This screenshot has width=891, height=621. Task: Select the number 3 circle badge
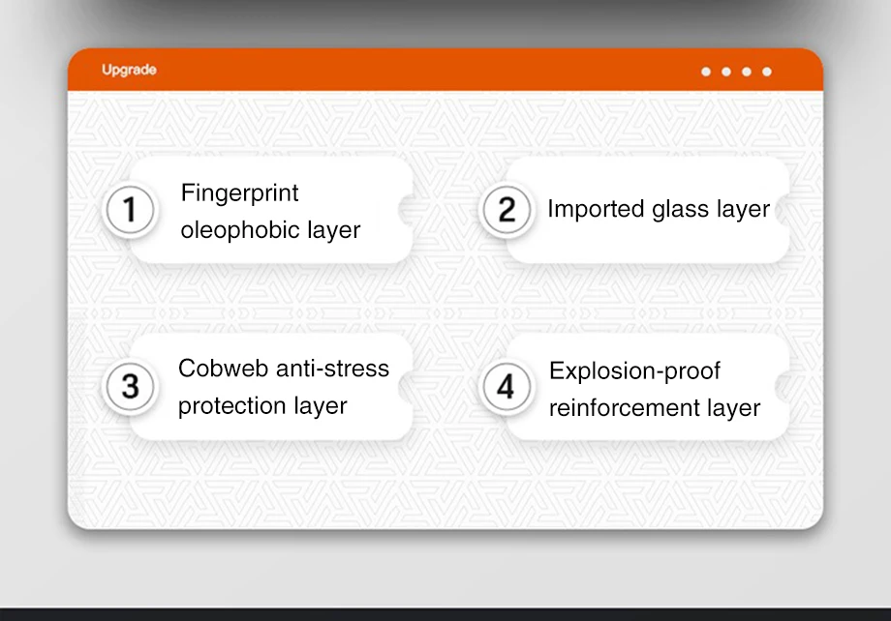pos(130,387)
